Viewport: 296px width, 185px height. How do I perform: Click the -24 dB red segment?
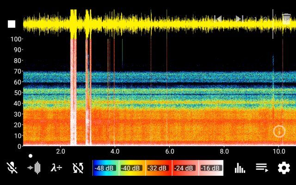click(185, 168)
